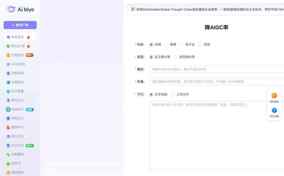Open AIGC检测 via its blue circle icon

click(8, 64)
